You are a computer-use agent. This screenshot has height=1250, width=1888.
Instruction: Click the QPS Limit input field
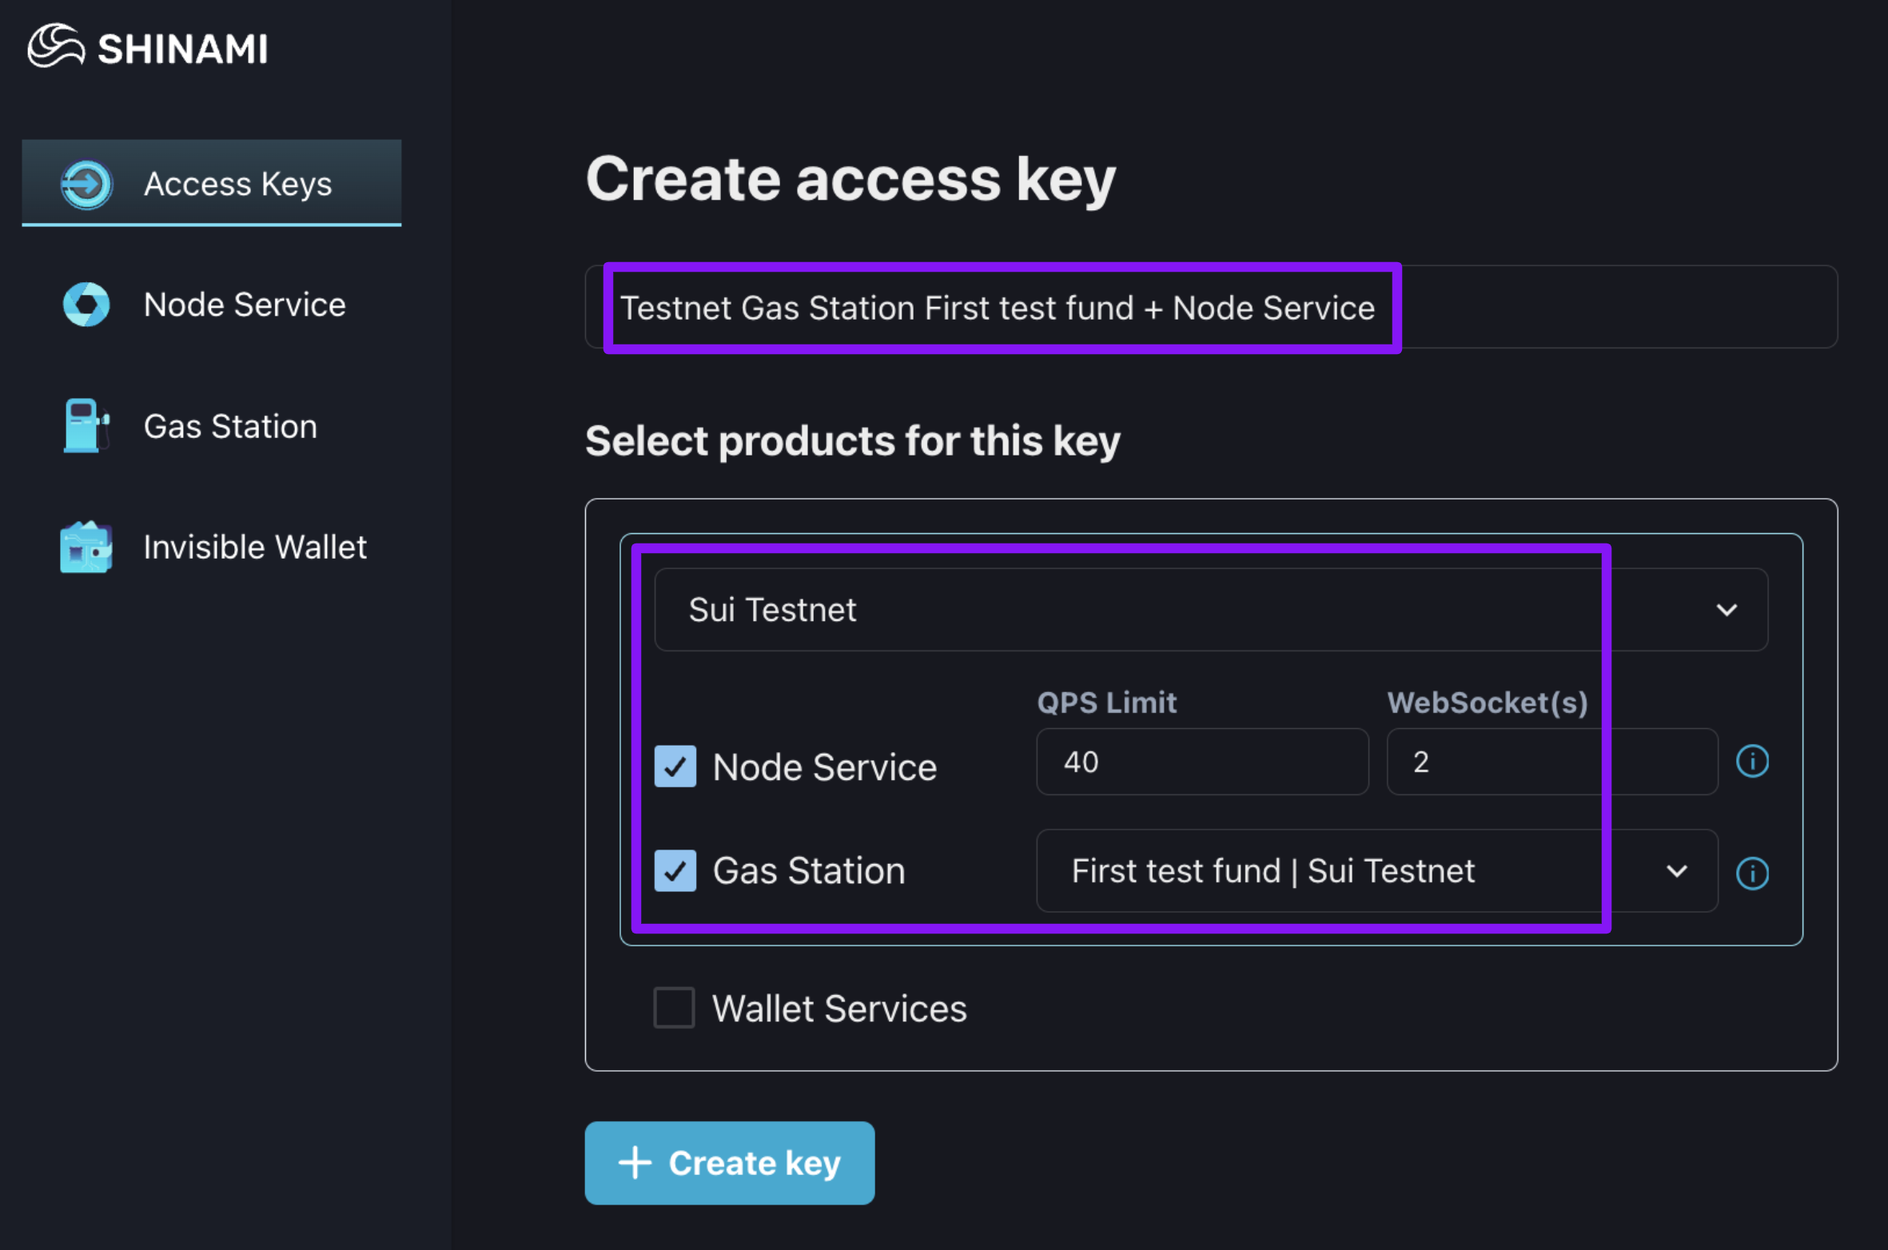[x=1201, y=762]
